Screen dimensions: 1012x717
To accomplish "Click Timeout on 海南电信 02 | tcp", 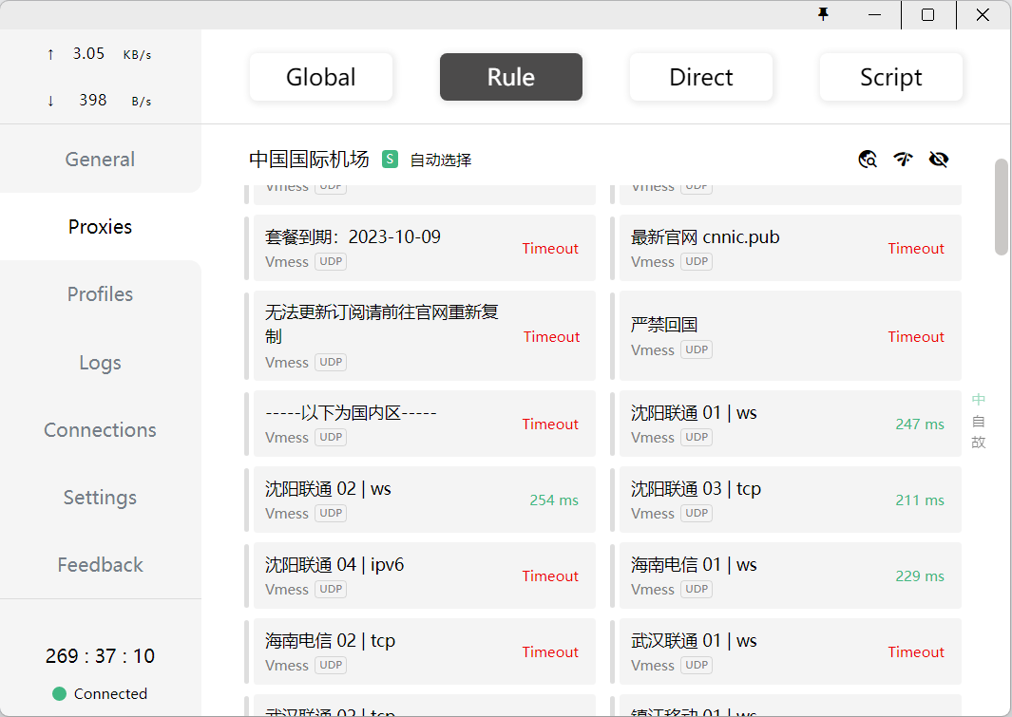I will click(x=550, y=652).
